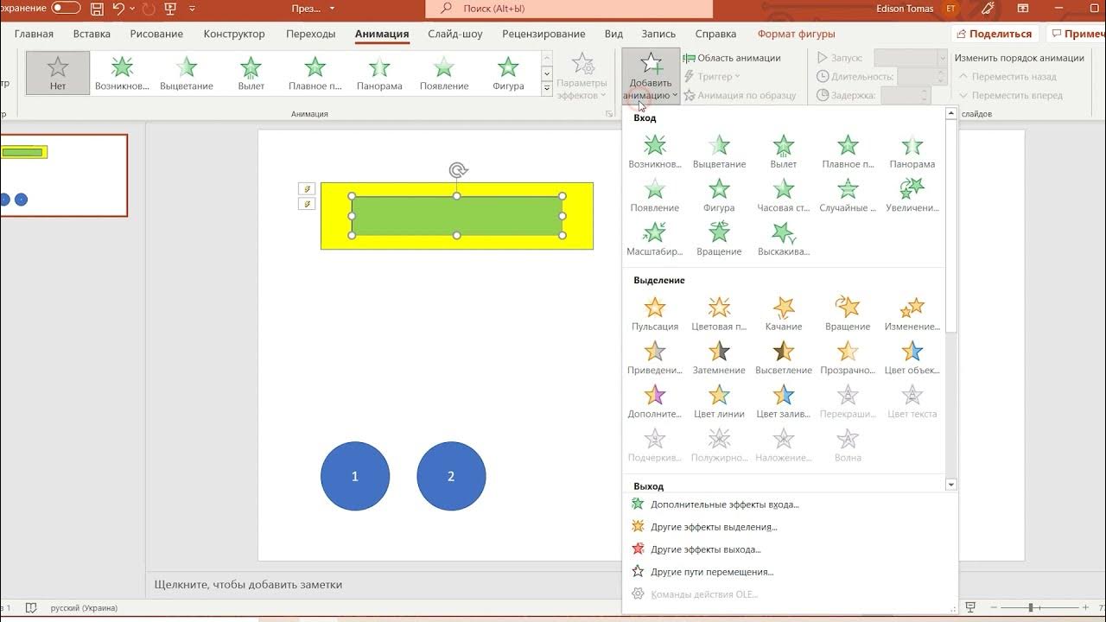Open the Область анимации pane
1106x622 pixels.
click(732, 58)
